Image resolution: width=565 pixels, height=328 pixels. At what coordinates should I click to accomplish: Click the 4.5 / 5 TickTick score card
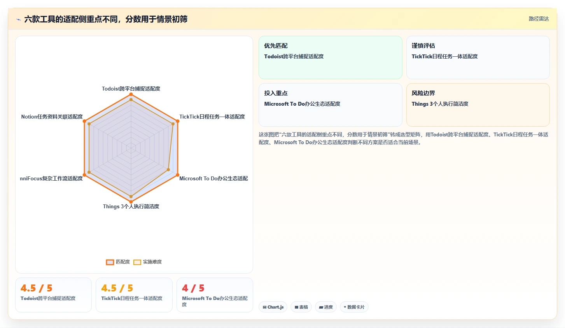[134, 295]
